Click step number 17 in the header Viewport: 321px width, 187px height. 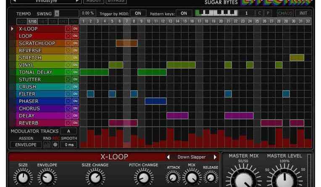(199, 21)
